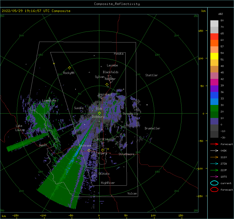
Task: Click the magenta 39-42 dBZ color swatch
Action: click(x=214, y=82)
